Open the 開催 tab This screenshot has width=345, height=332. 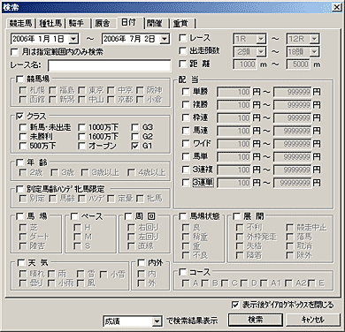[156, 23]
